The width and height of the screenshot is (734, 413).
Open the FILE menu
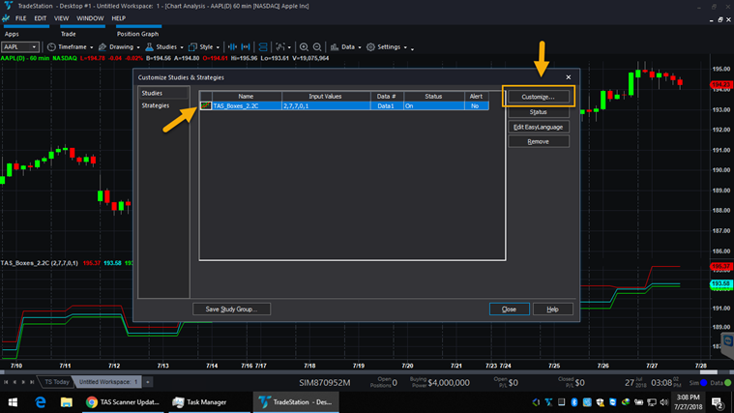(20, 18)
